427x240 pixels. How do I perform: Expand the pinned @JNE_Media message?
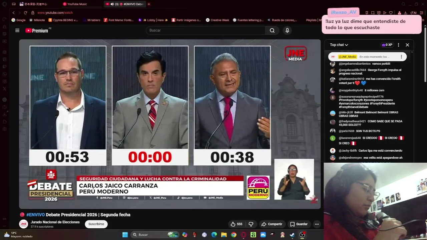(367, 57)
